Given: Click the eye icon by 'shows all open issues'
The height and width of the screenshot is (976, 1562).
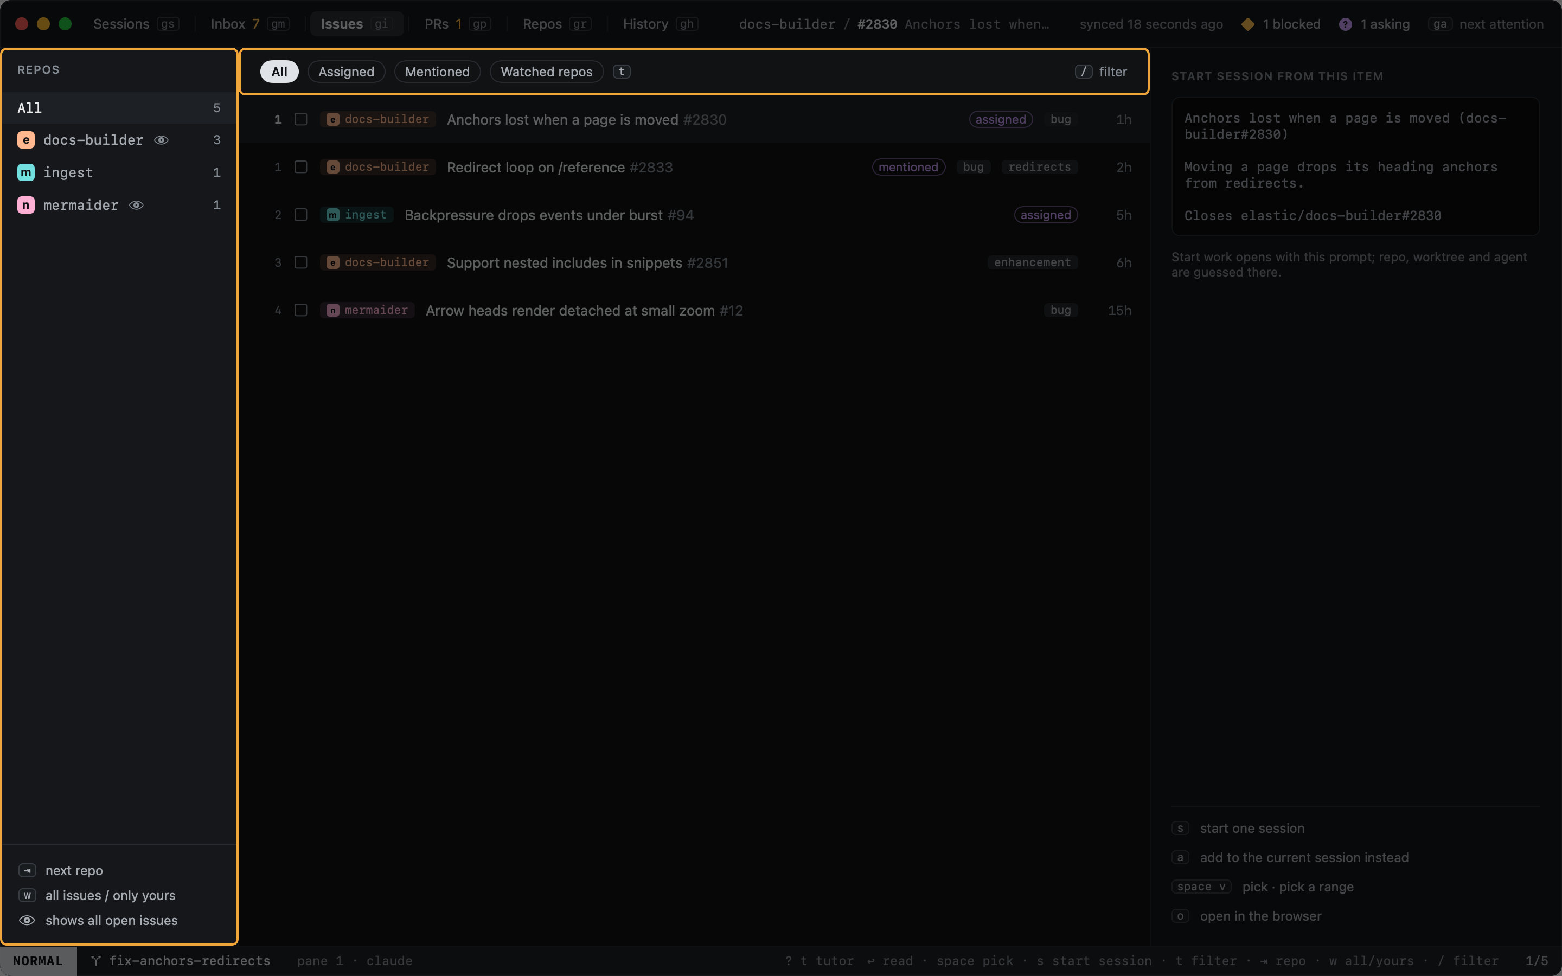Looking at the screenshot, I should (x=27, y=920).
